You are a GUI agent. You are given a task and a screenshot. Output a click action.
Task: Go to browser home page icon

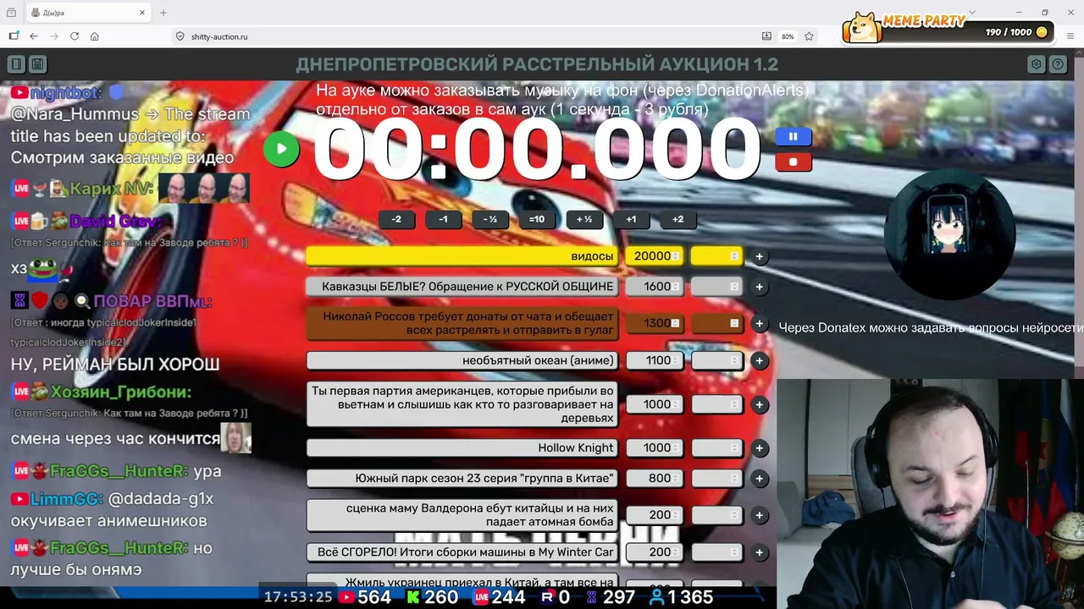point(95,36)
